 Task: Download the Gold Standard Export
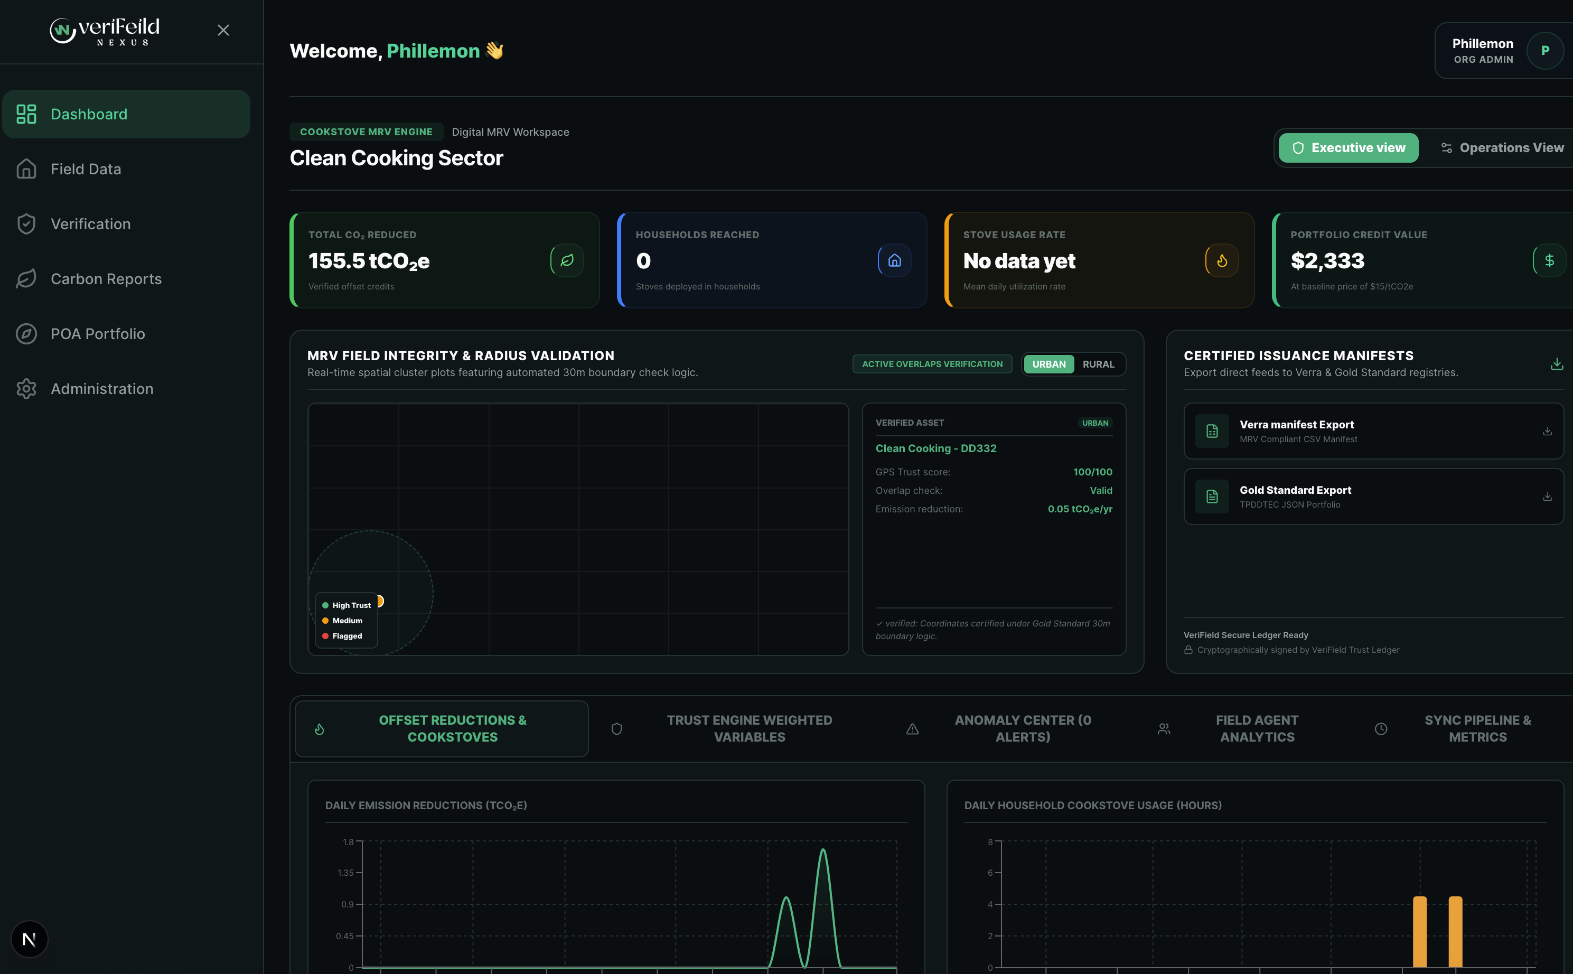pyautogui.click(x=1547, y=497)
